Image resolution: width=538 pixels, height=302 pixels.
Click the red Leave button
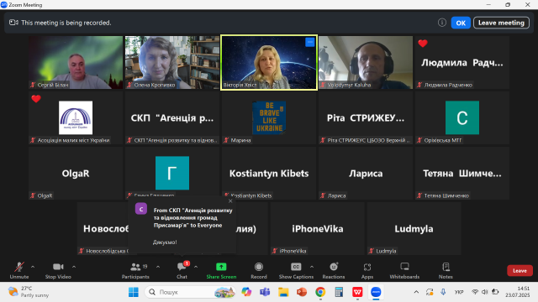[x=520, y=270]
